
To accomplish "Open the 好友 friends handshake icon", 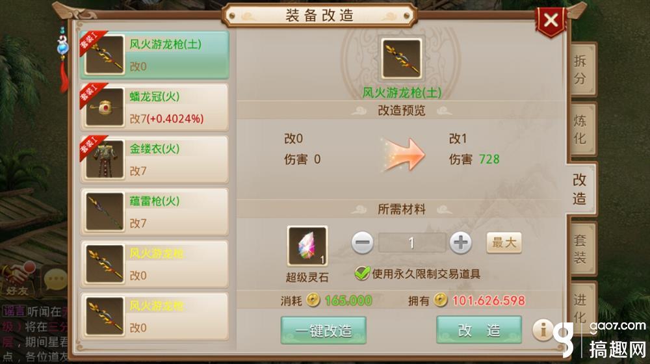I will coord(17,279).
